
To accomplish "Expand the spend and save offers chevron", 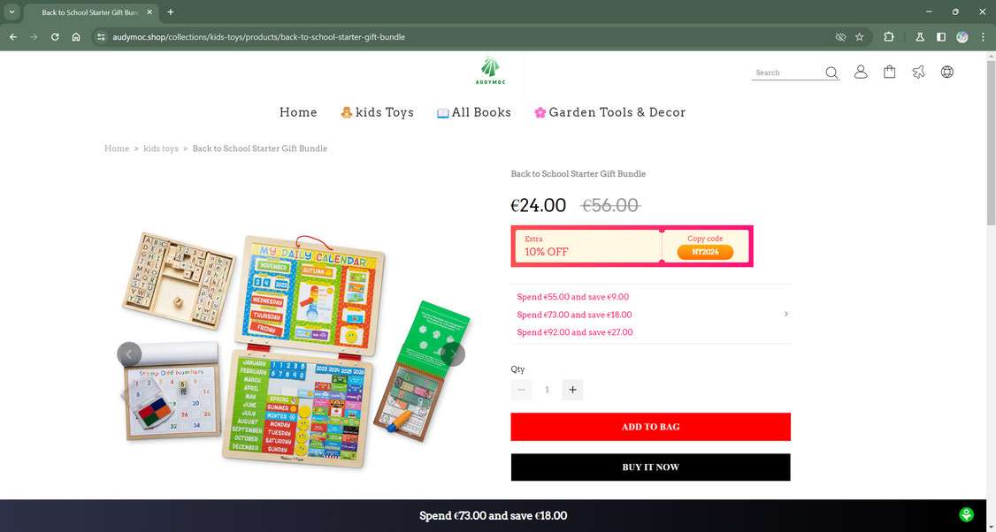I will tap(785, 314).
